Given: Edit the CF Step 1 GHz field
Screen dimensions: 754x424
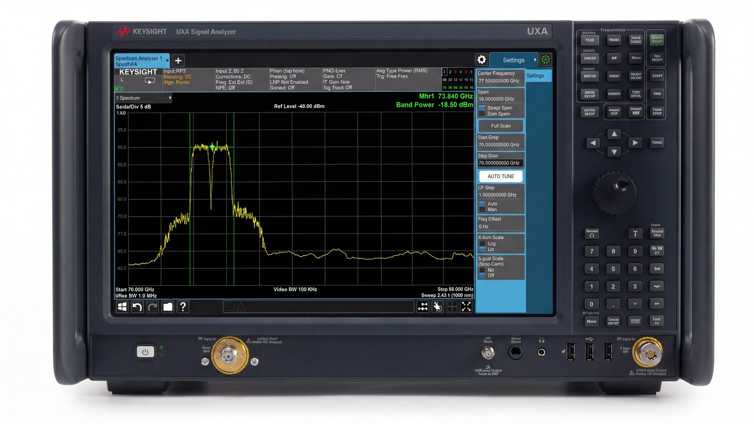Looking at the screenshot, I should 500,195.
